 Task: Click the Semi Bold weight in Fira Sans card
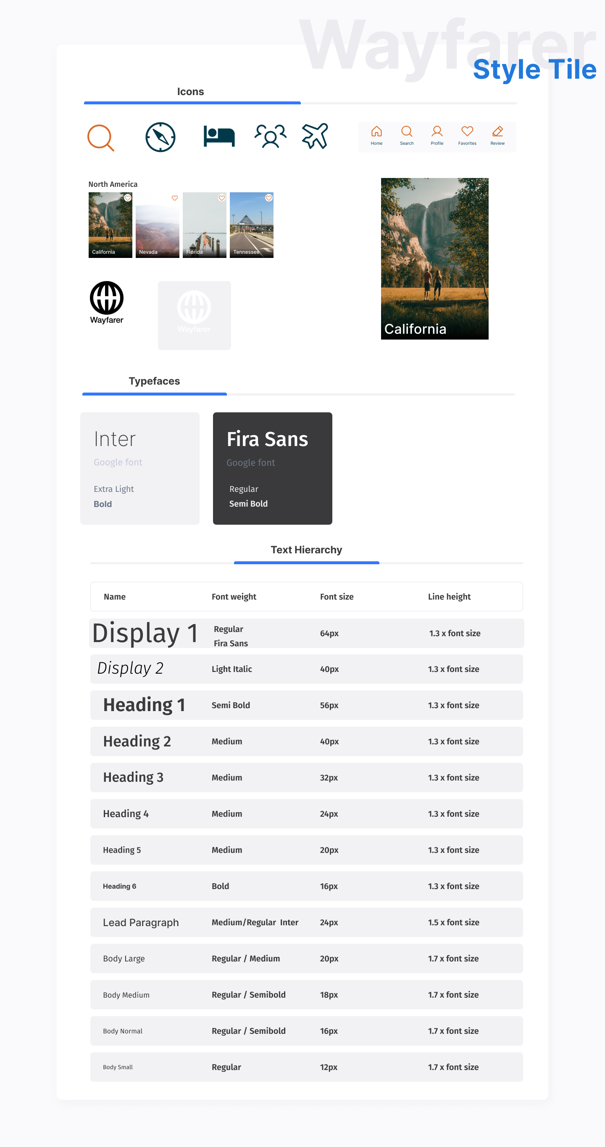(248, 504)
